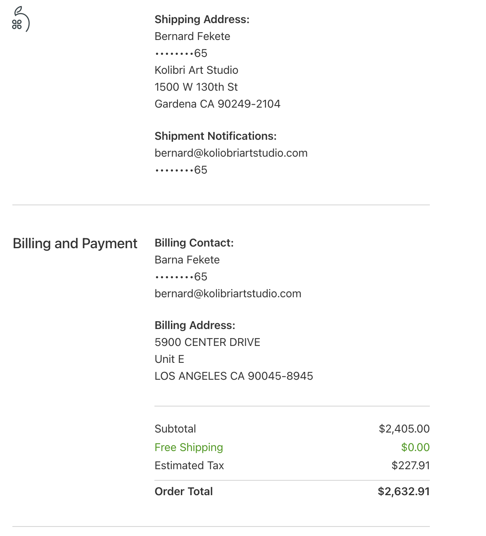Click the Billing and Payment section title
Screen dimensions: 486x536
tap(75, 243)
